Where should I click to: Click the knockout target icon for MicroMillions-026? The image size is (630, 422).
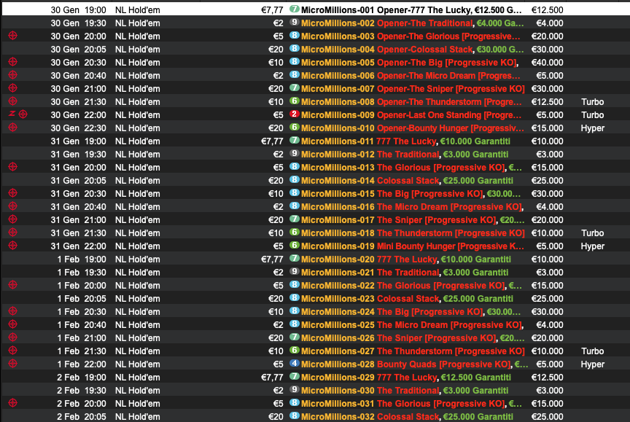(13, 337)
